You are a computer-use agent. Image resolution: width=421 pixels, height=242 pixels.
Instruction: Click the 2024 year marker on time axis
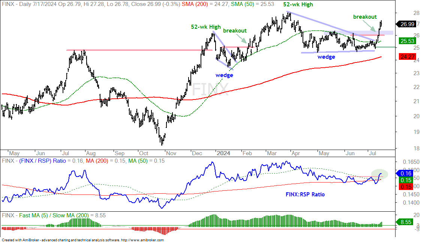click(223, 153)
